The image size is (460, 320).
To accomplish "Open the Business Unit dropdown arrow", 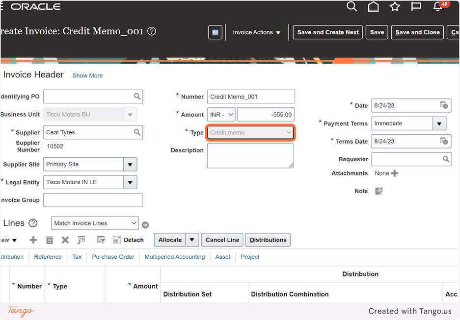I will (x=130, y=115).
